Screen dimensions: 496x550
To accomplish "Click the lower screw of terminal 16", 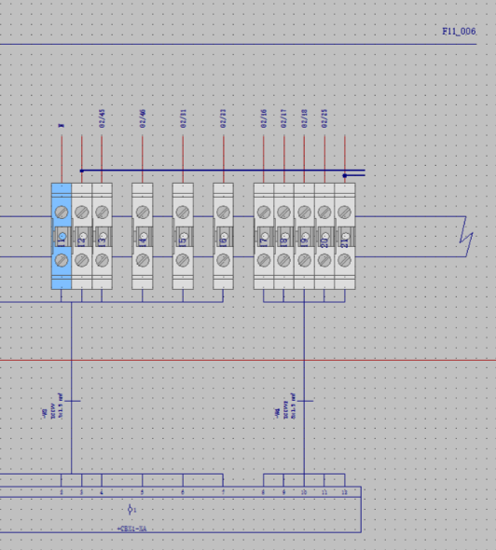I will 223,260.
